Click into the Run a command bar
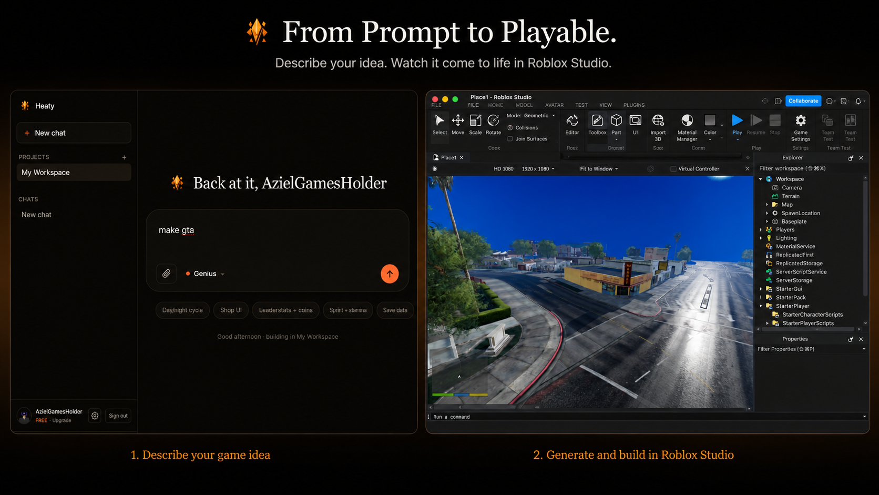 (x=647, y=417)
